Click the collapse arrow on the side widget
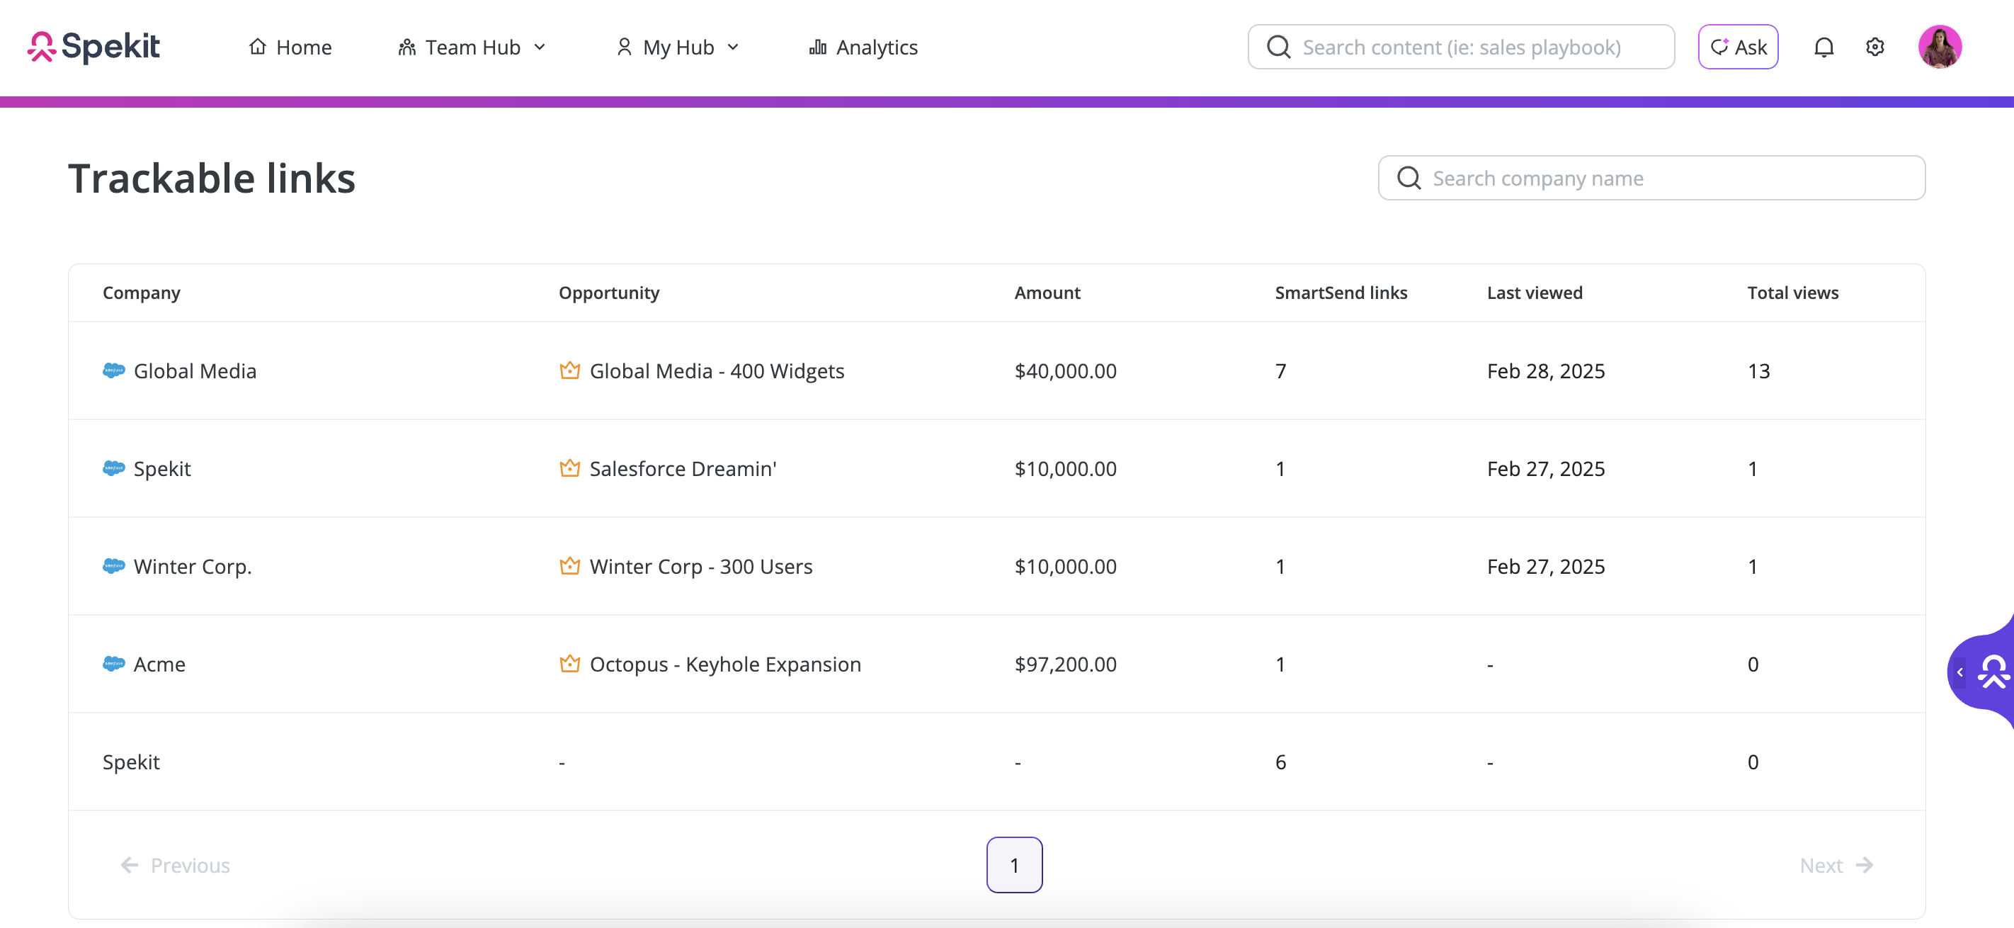This screenshot has width=2014, height=928. coord(1959,672)
